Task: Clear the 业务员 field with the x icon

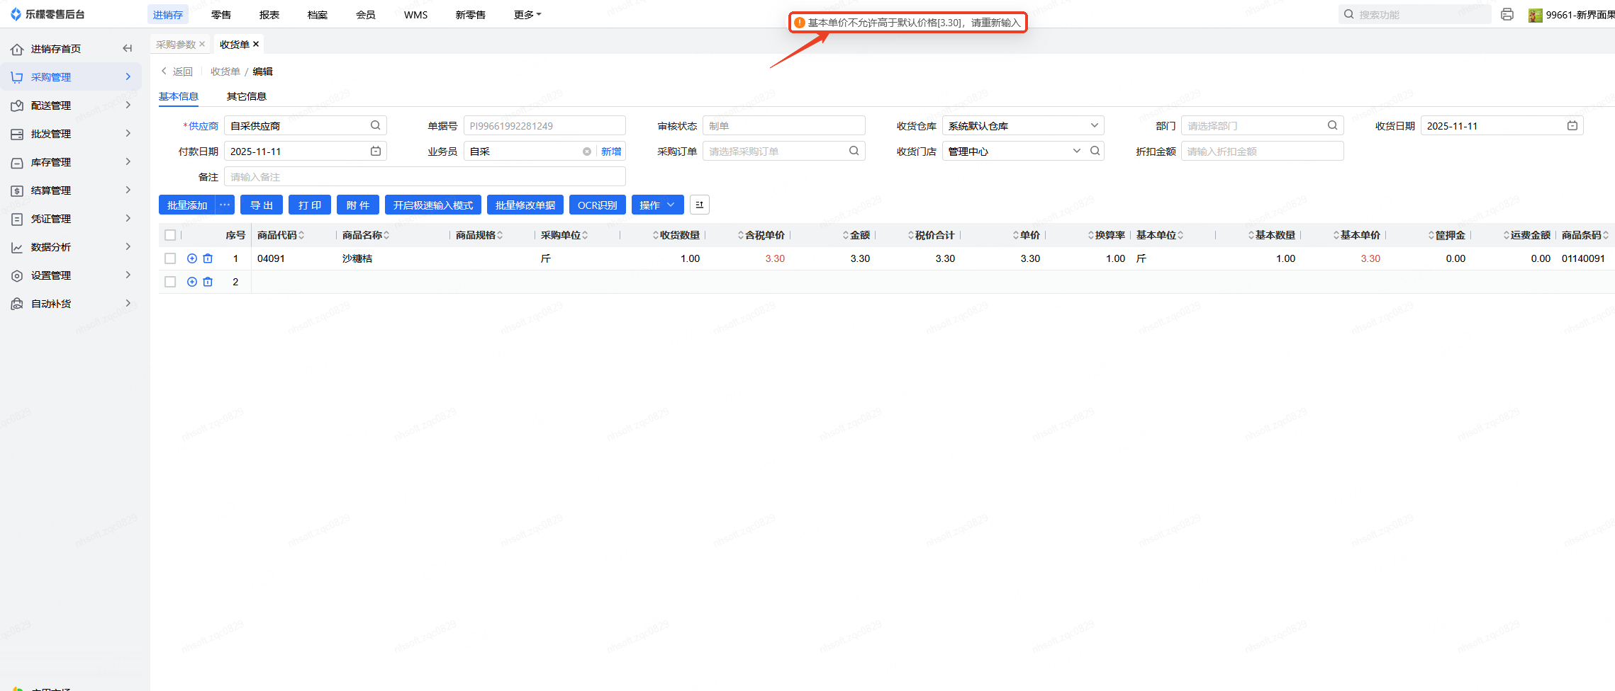Action: point(587,152)
